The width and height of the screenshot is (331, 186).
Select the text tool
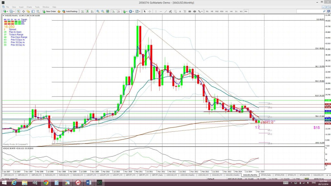(x=180, y=11)
